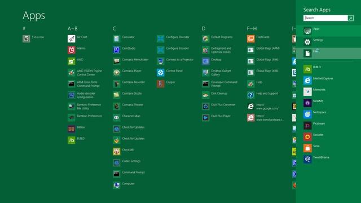Open Default Programs
Viewport: 361px width, 203px height.
point(217,39)
